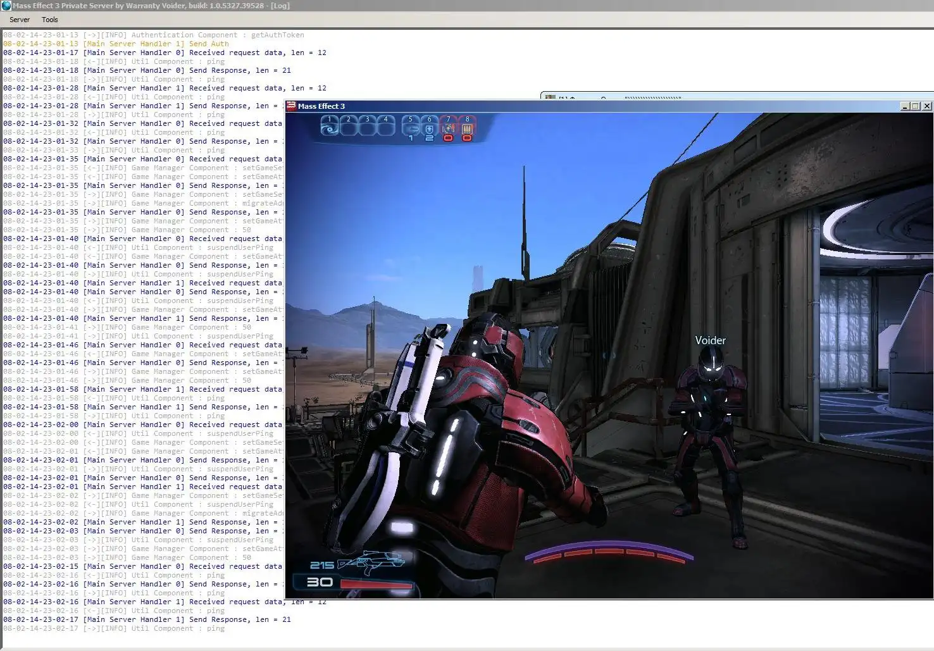934x651 pixels.
Task: Select 02-17 Send Response len = 21 line
Action: 147,619
